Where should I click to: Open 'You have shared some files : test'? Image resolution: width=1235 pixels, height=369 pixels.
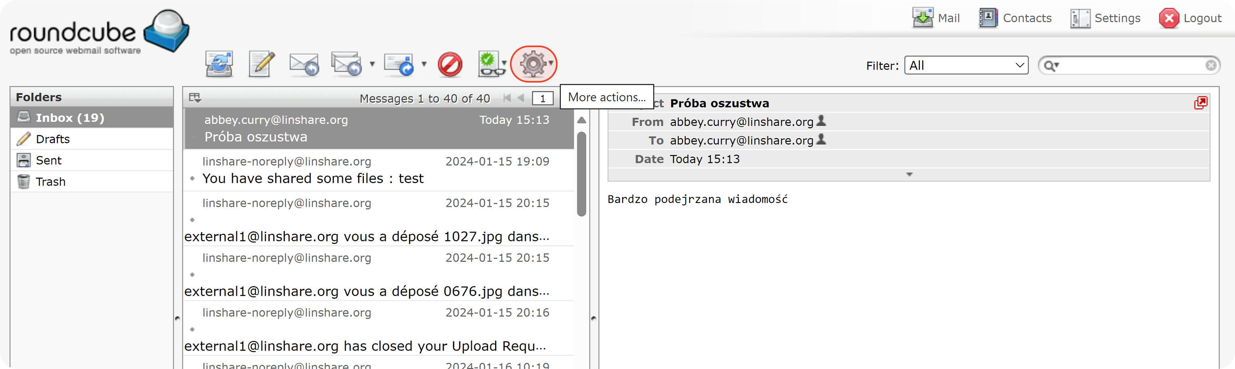(379, 170)
